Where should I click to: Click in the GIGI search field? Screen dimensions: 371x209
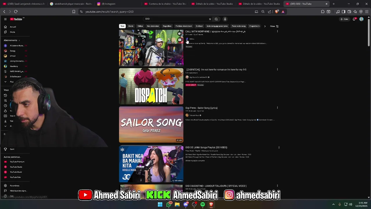click(177, 19)
